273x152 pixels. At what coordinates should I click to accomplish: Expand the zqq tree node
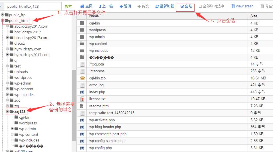tap(7, 100)
